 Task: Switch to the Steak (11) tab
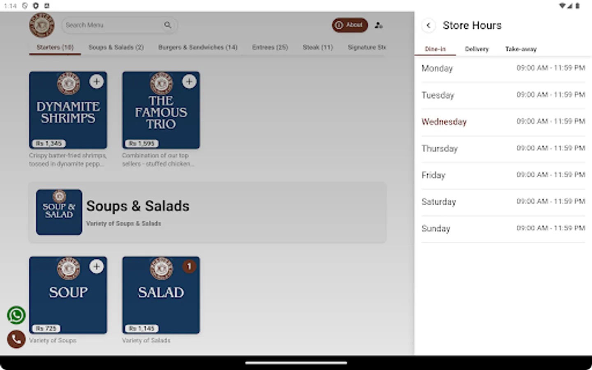tap(317, 47)
